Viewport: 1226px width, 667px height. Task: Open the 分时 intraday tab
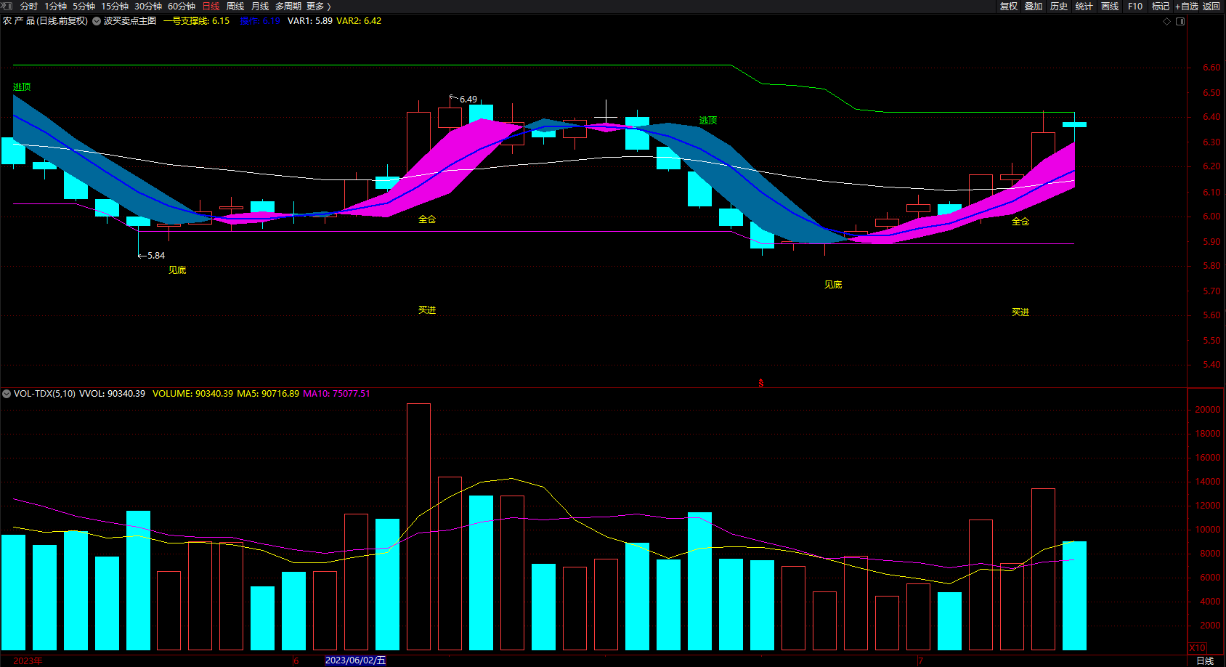[29, 6]
